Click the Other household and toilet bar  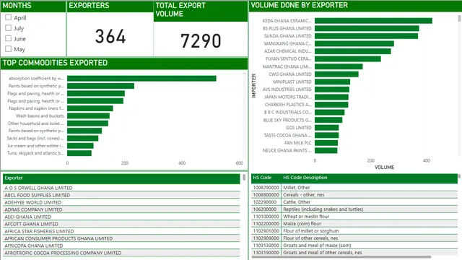[x=87, y=123]
